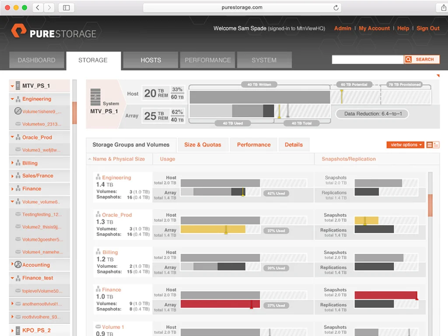Click the KPO_PS_2 array icon
The height and width of the screenshot is (336, 448).
tap(17, 330)
